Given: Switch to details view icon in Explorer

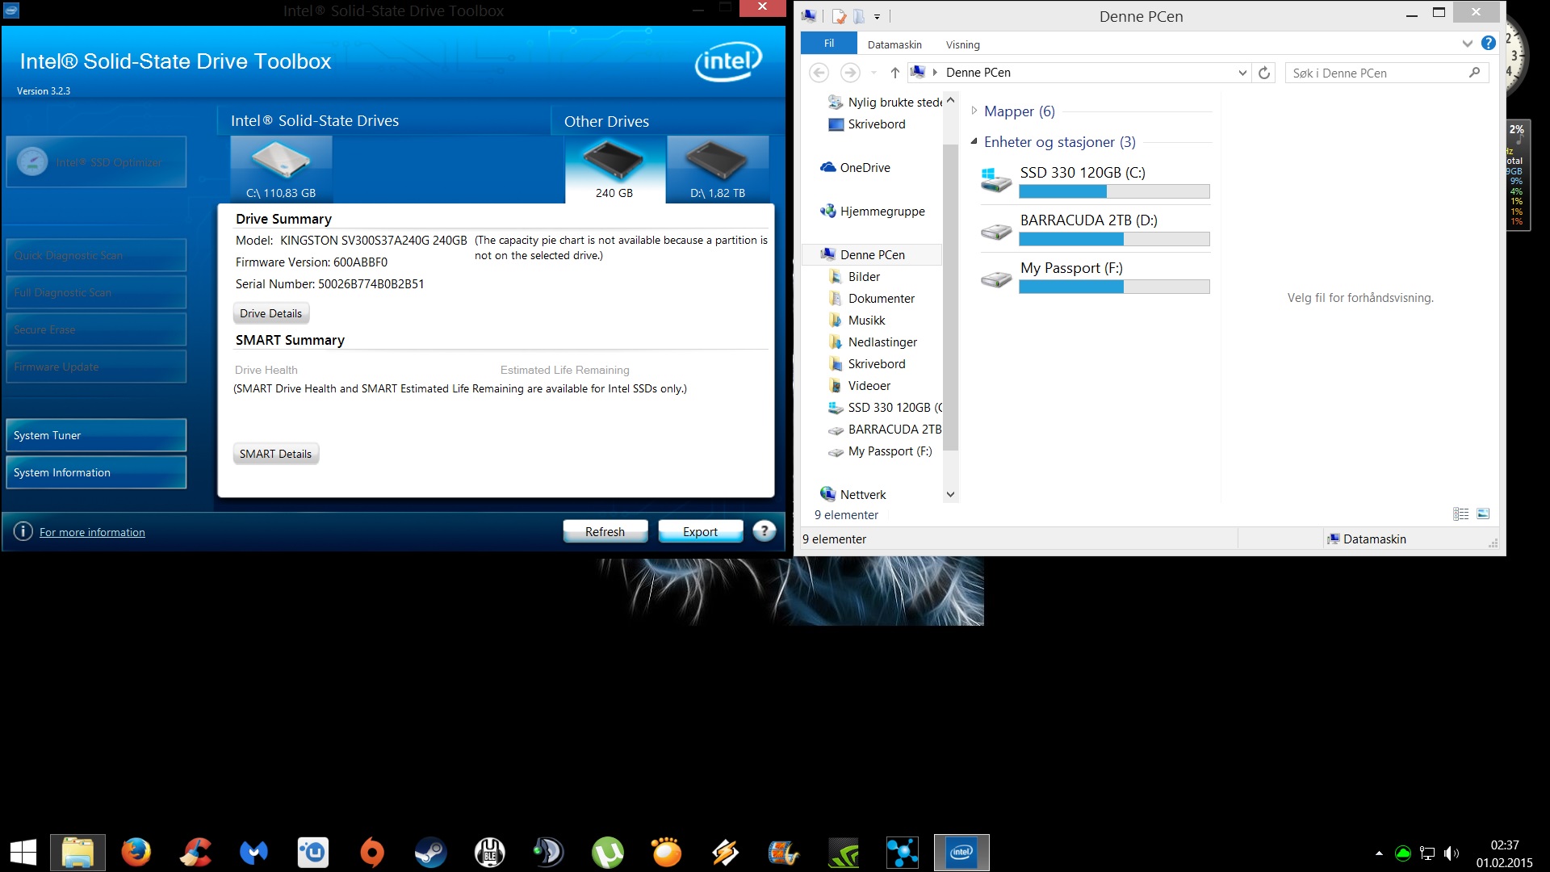Looking at the screenshot, I should [1461, 514].
